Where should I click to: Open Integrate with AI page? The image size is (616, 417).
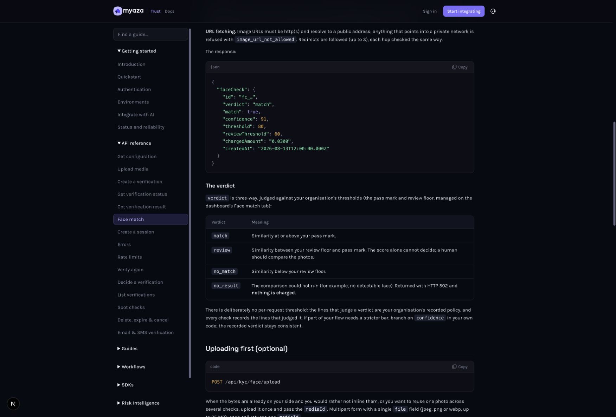[x=135, y=115]
